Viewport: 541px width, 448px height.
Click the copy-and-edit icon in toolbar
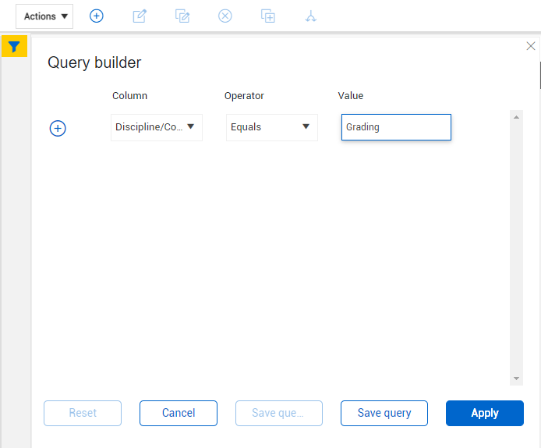click(x=182, y=16)
